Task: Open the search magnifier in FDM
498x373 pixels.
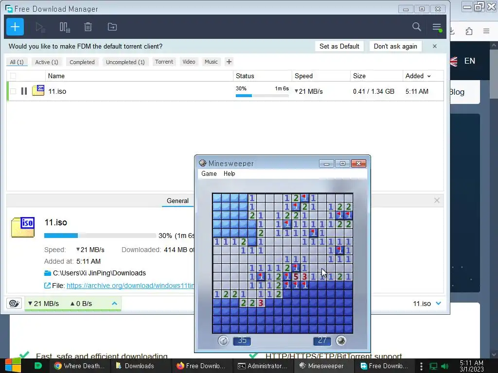Action: point(416,27)
